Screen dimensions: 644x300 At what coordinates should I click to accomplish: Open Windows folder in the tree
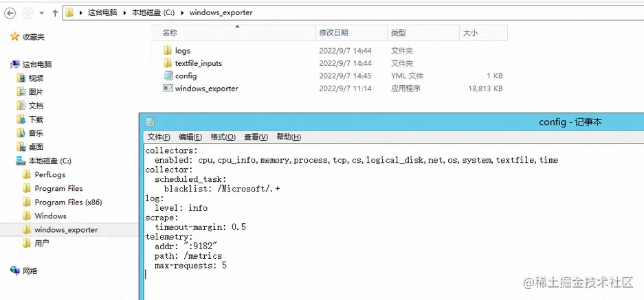51,216
